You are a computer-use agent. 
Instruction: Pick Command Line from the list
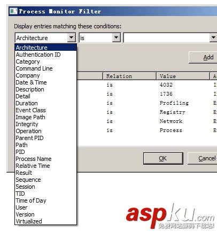point(45,68)
